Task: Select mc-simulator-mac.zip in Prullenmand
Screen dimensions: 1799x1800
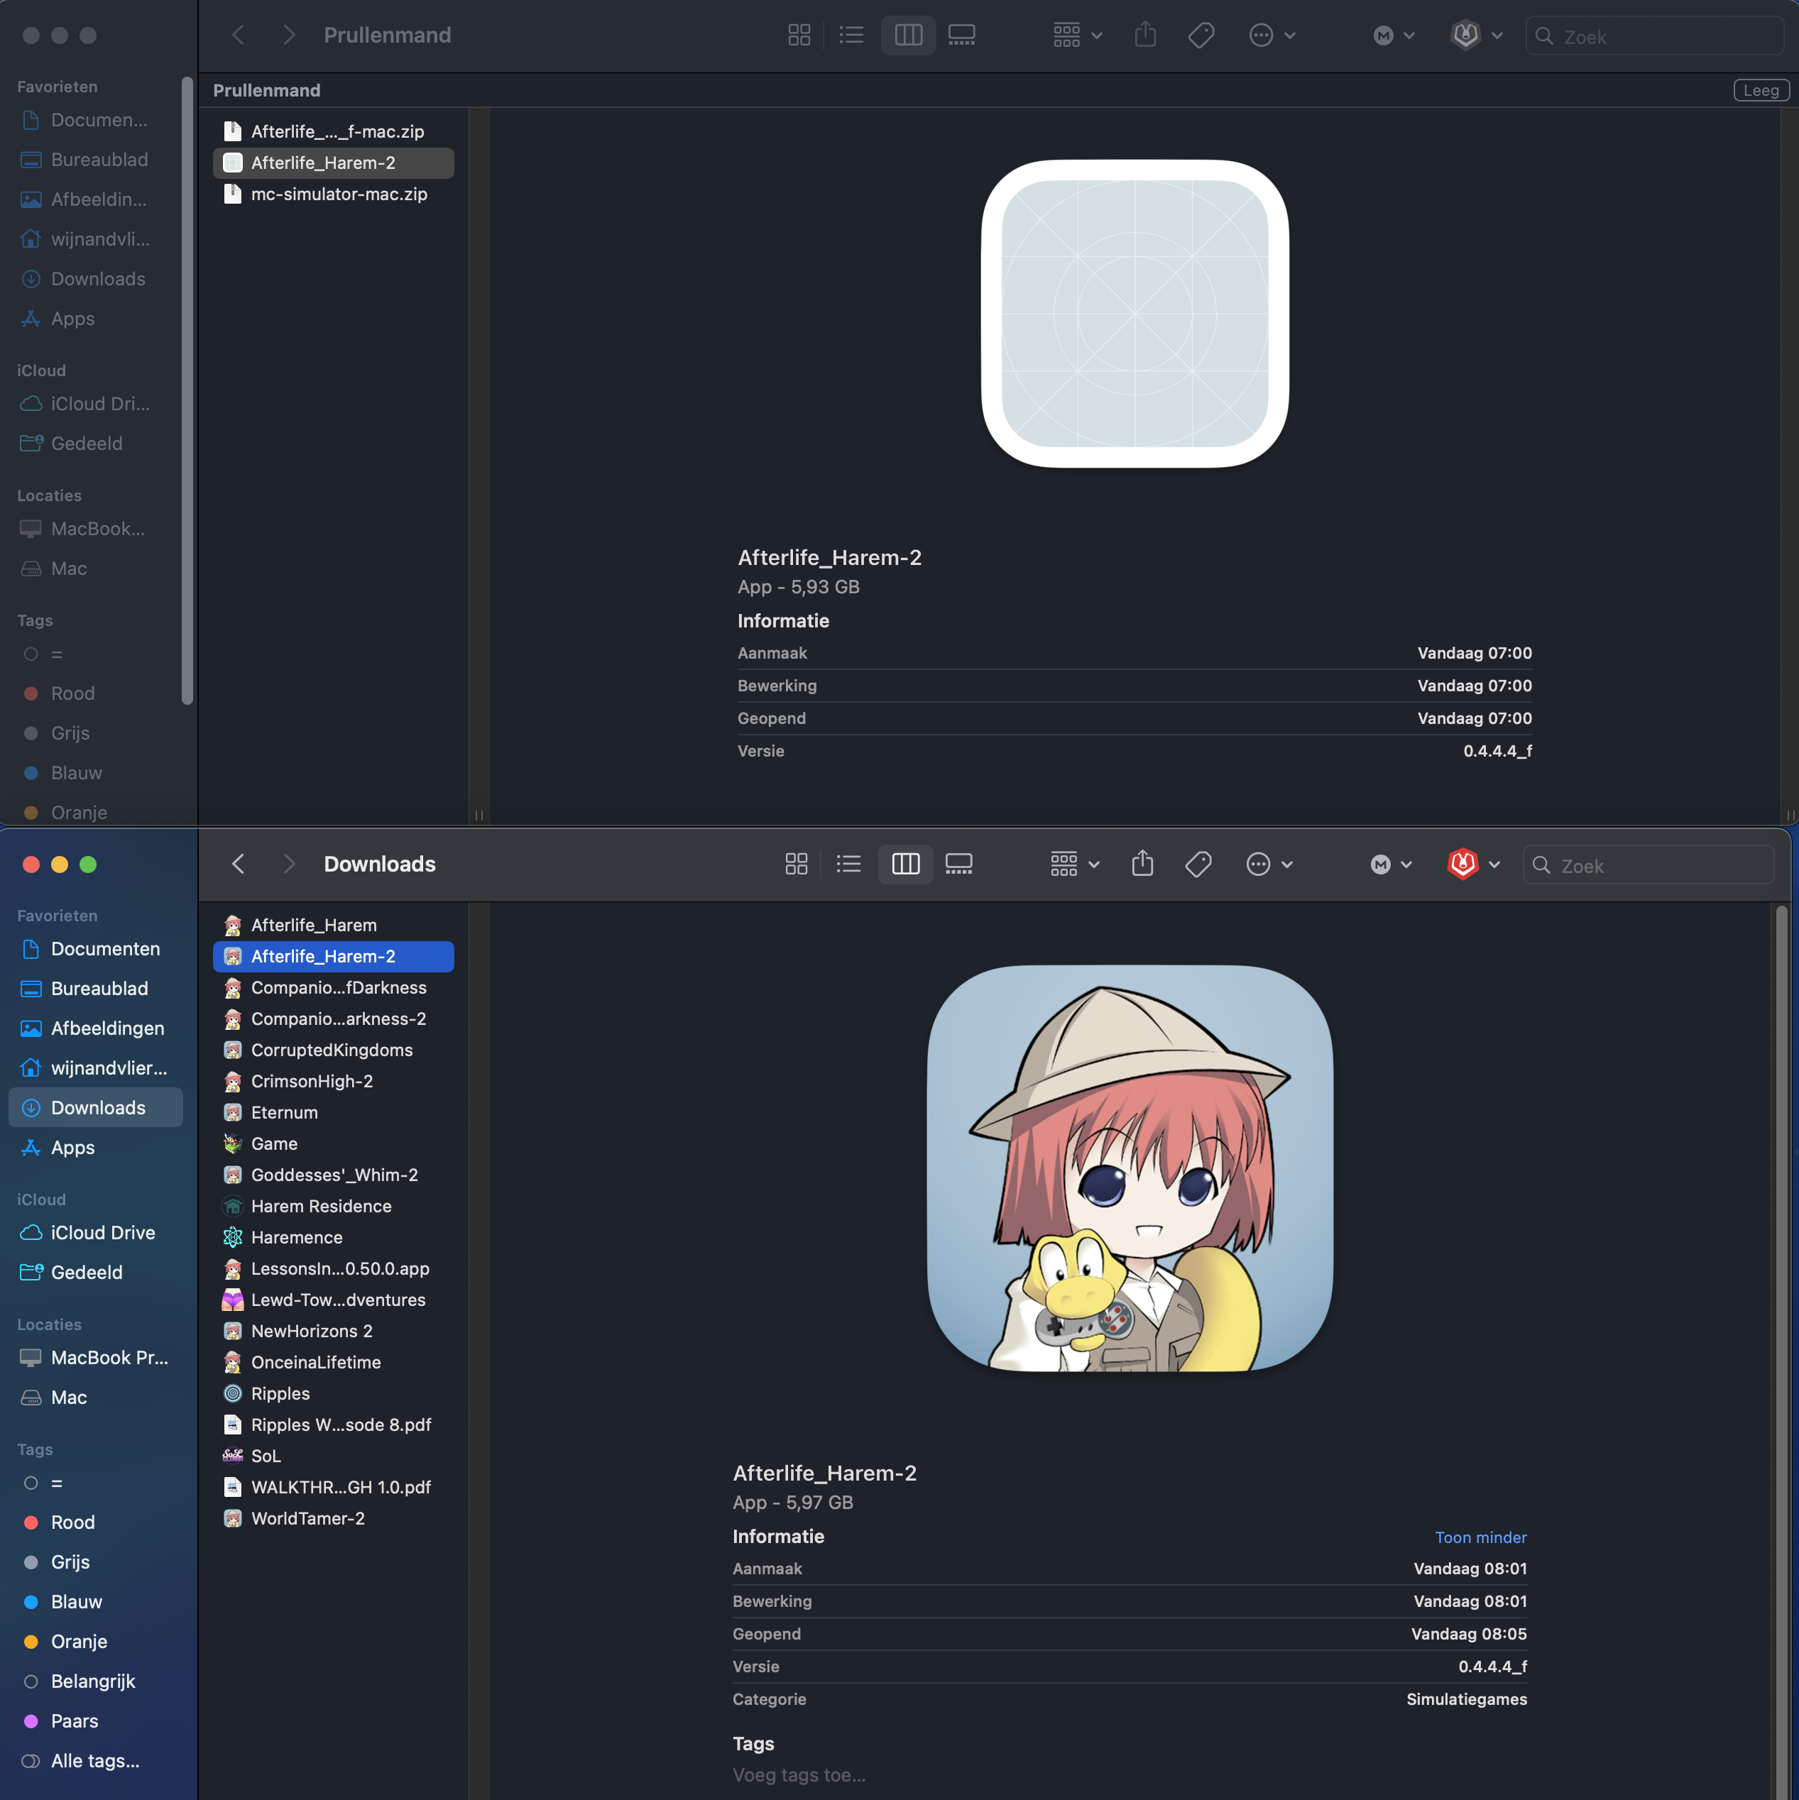Action: [x=334, y=194]
